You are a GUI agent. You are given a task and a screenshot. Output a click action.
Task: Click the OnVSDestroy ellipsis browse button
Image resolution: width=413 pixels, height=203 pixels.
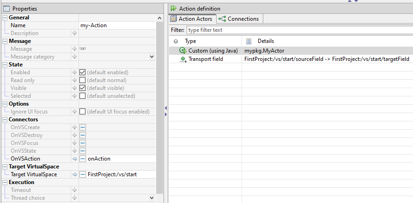83,135
